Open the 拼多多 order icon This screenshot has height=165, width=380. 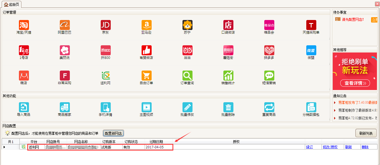click(x=269, y=50)
